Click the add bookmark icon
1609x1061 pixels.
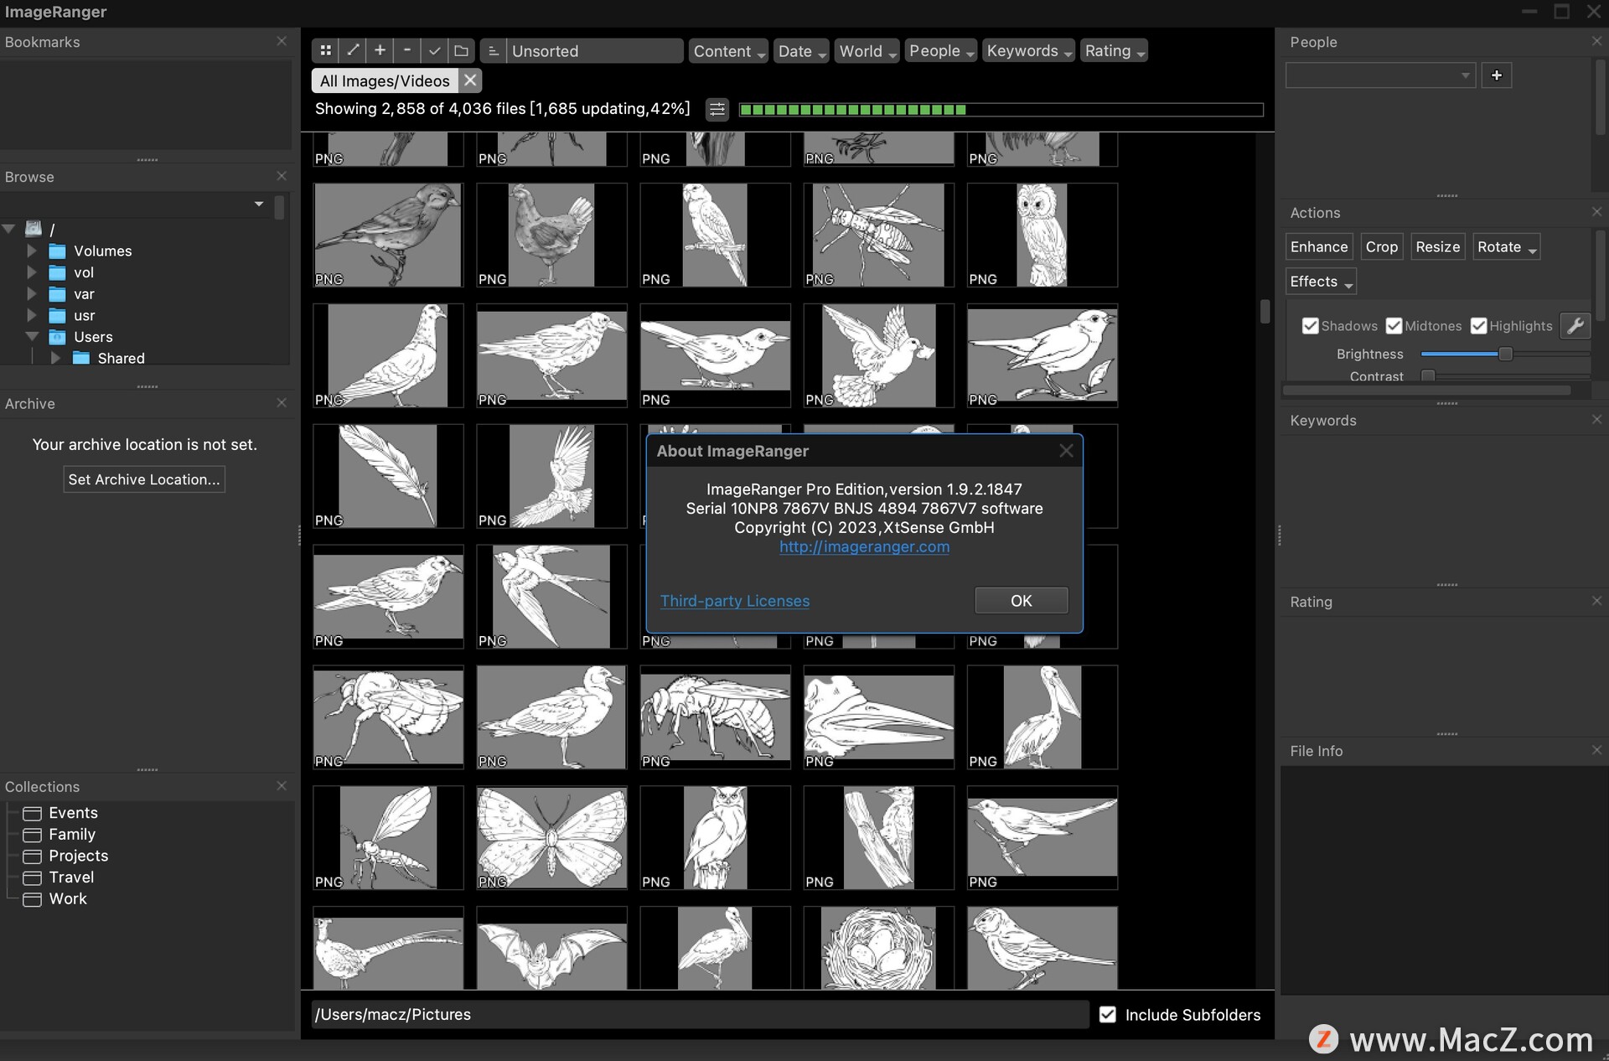(381, 49)
